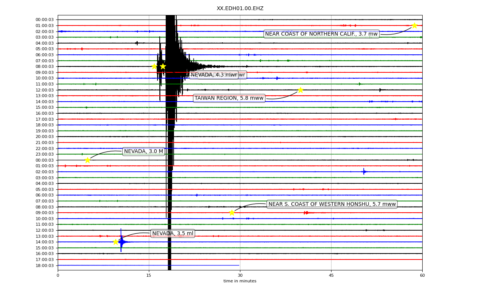The width and height of the screenshot is (480, 300).
Task: Select the NEVADA, 3.0 M annotation box
Action: tap(144, 151)
